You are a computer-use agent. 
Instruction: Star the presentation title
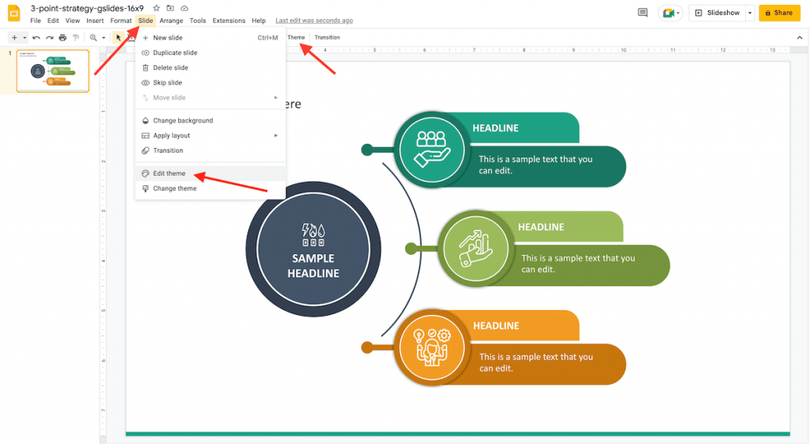pos(156,8)
